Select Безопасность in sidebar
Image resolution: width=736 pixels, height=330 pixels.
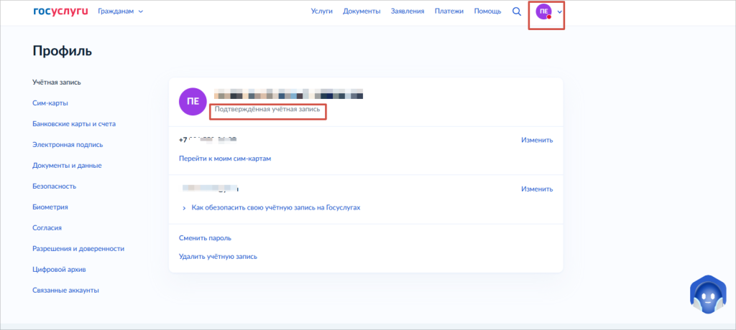tap(55, 186)
